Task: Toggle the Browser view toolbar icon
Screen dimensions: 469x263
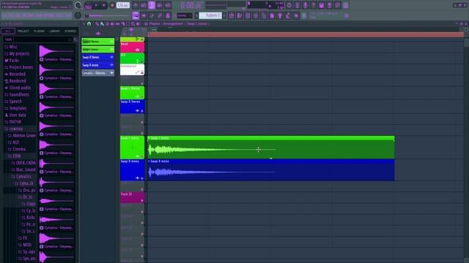Action: coord(264,15)
